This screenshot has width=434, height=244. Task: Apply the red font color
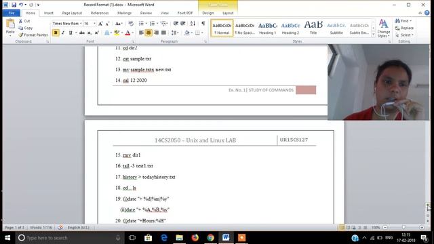click(127, 33)
